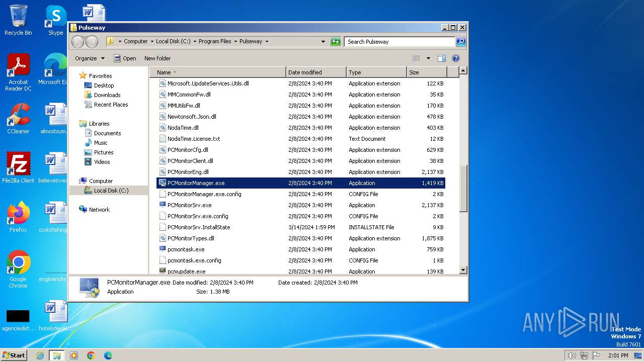
Task: Open the address bar history dropdown
Action: tap(323, 42)
